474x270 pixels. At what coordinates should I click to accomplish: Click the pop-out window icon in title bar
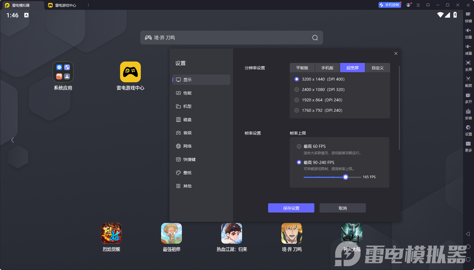pyautogui.click(x=428, y=5)
